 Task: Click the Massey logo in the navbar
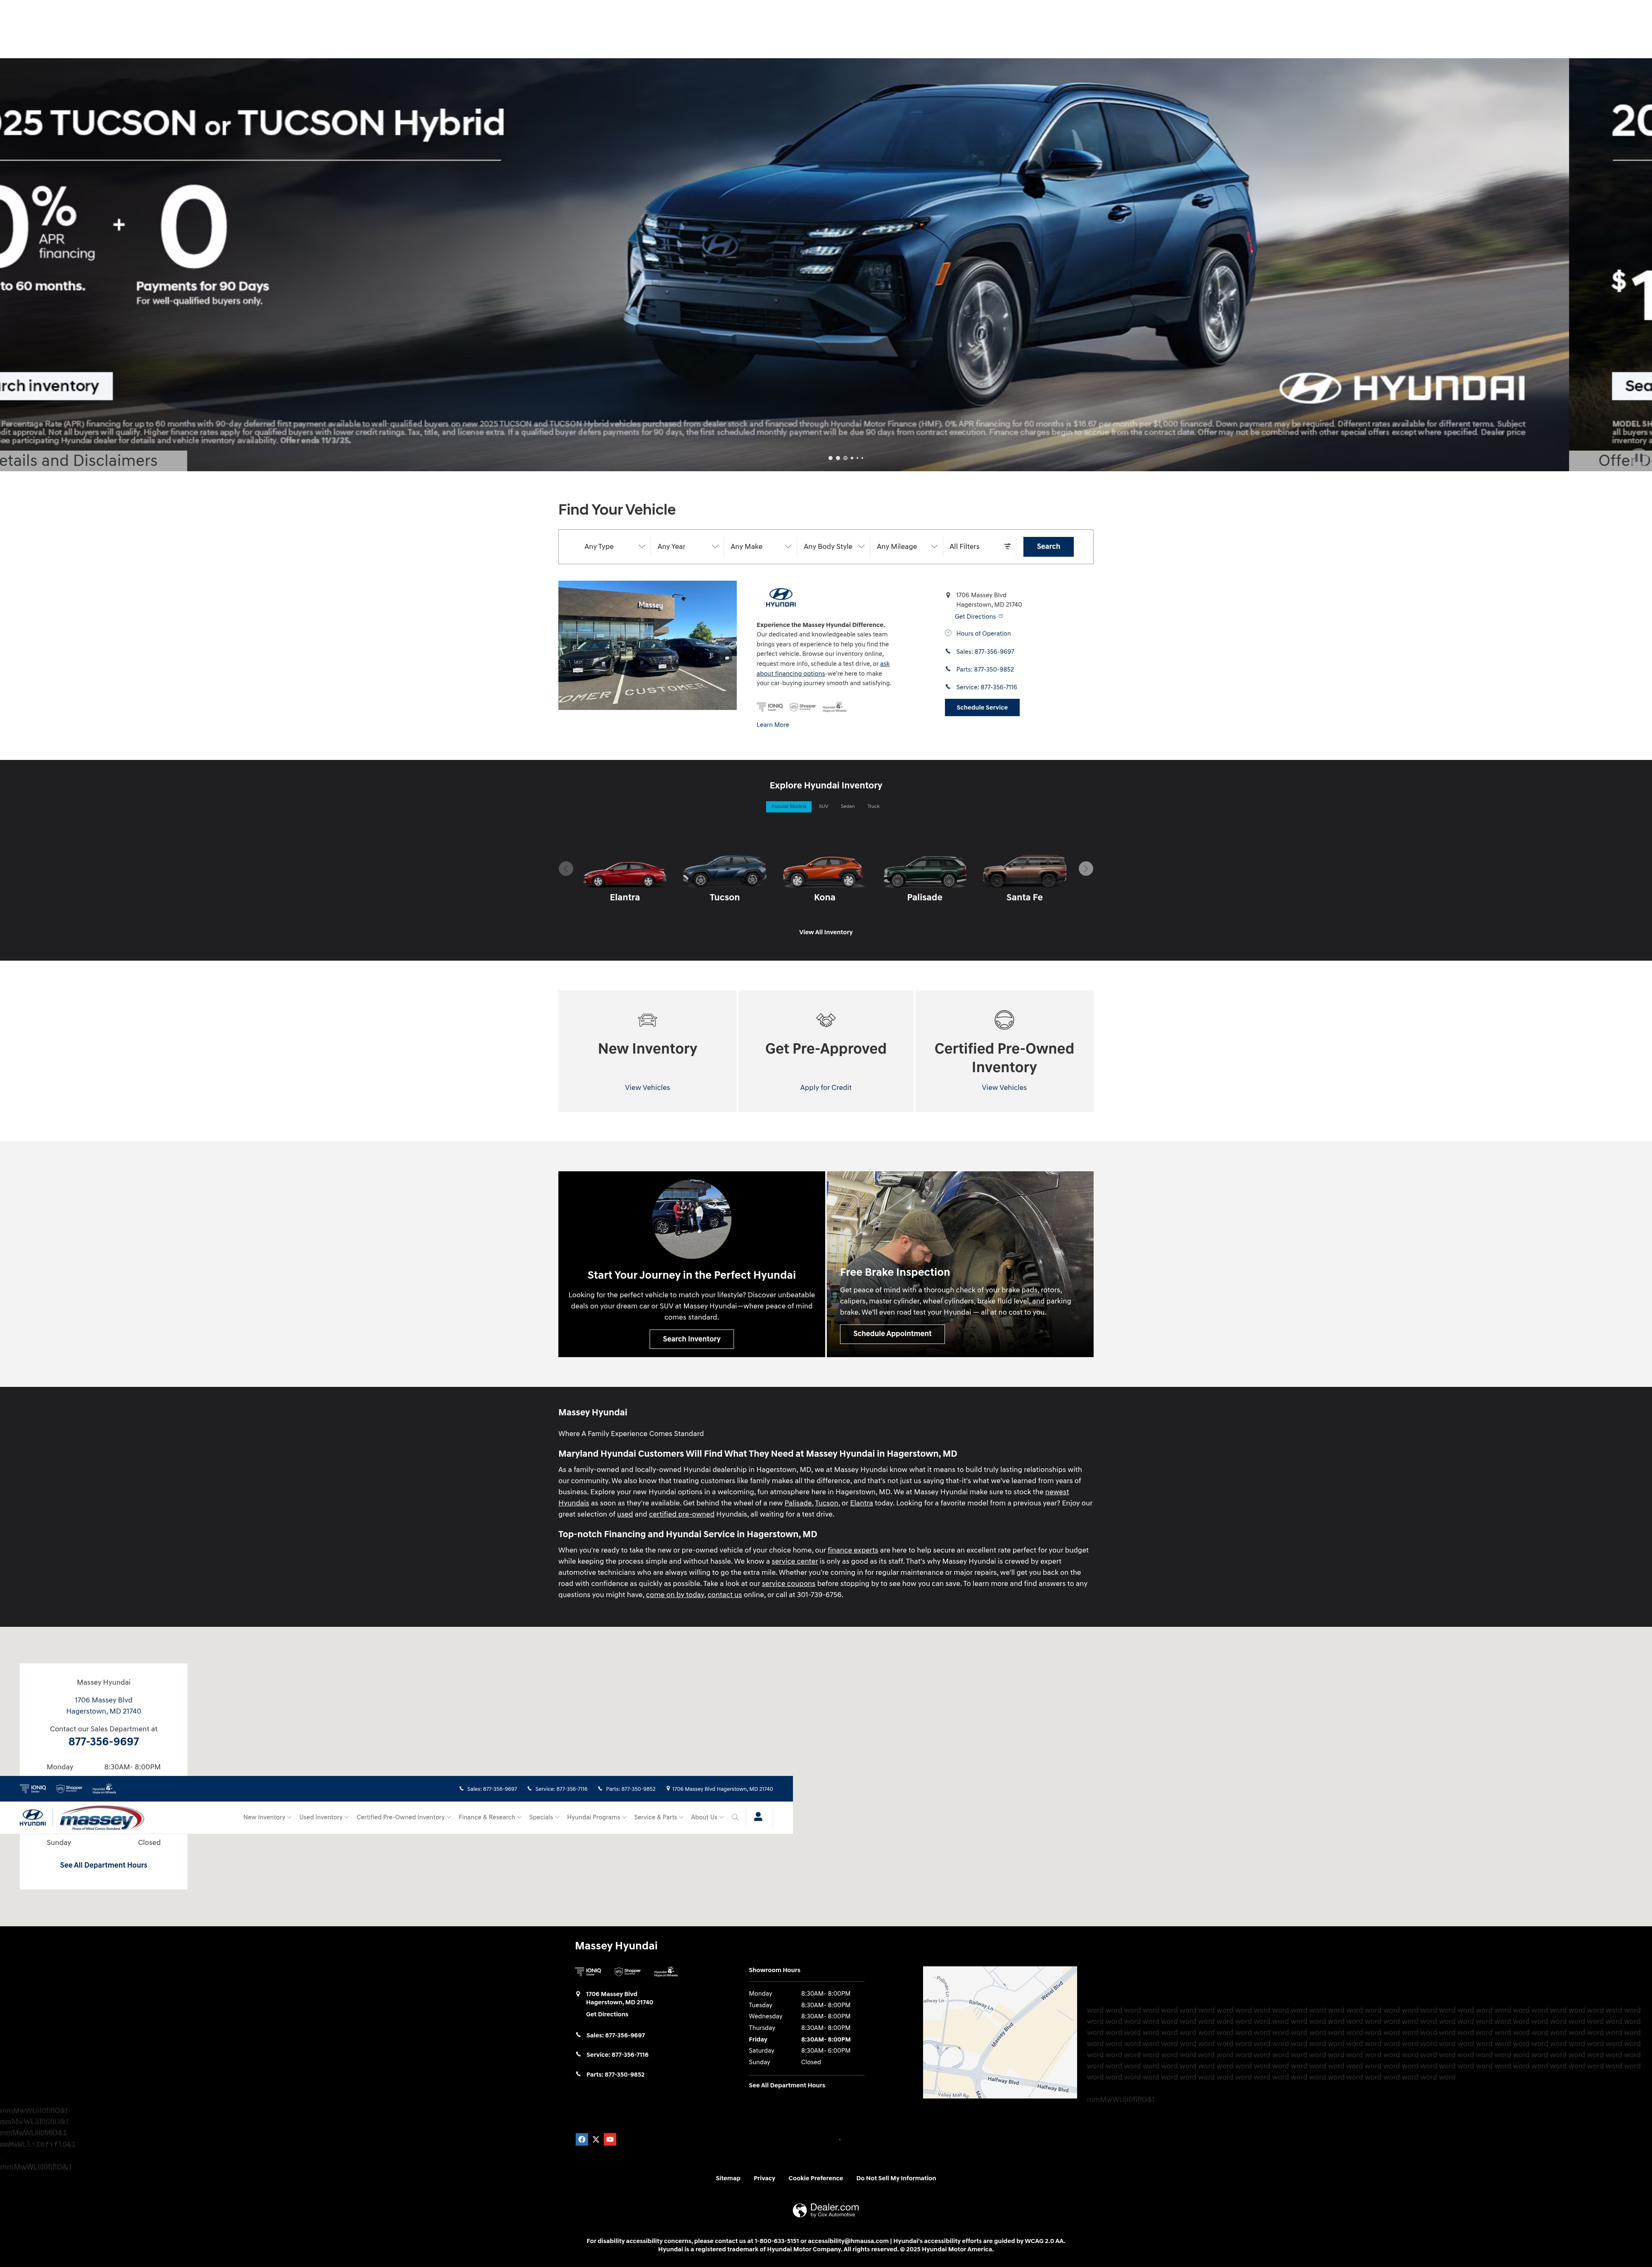[x=101, y=1818]
